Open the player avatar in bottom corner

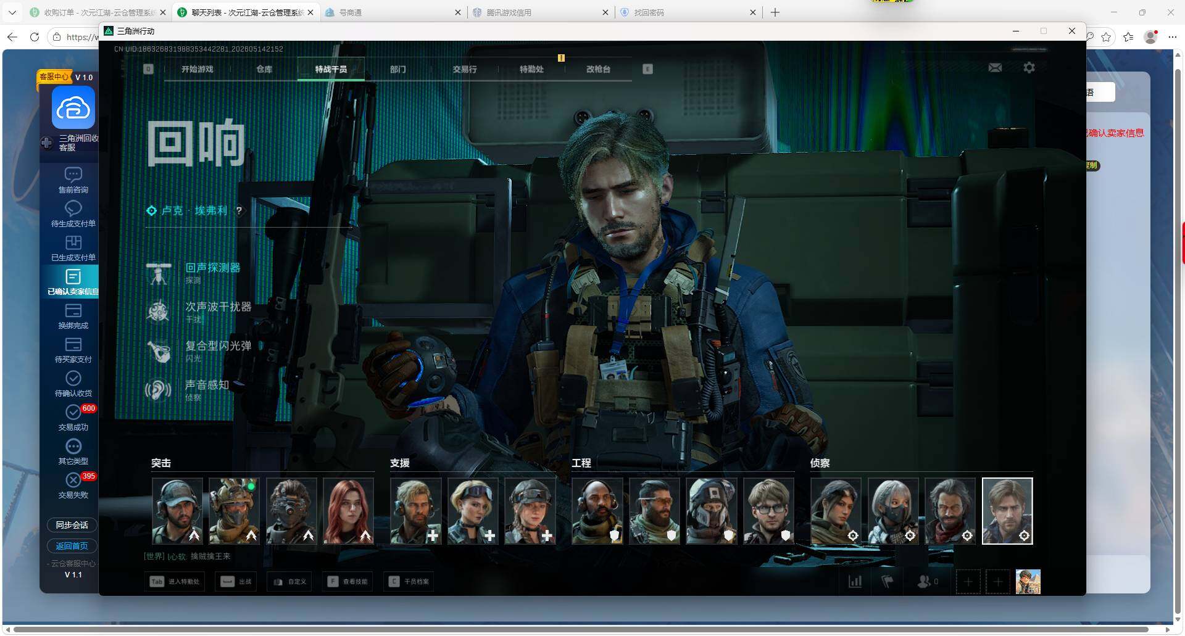(x=1028, y=582)
